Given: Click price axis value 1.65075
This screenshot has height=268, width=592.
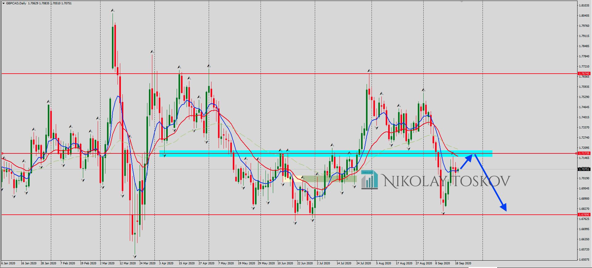Looking at the screenshot, I should tap(584, 260).
